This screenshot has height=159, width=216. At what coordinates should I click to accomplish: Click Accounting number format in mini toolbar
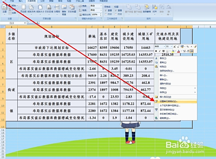coord(182,47)
